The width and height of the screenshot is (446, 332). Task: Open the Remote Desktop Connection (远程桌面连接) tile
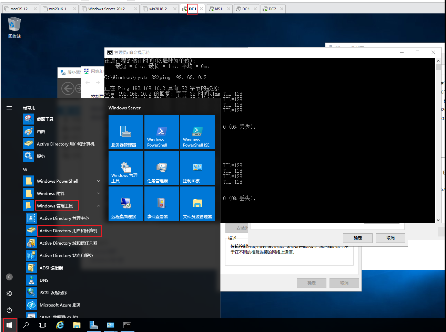pos(126,204)
